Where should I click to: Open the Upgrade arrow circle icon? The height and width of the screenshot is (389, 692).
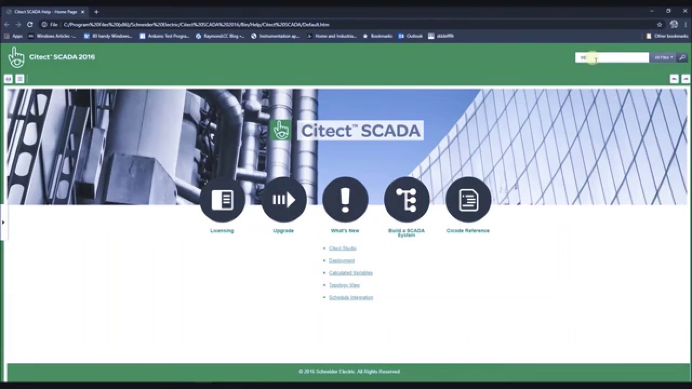284,199
